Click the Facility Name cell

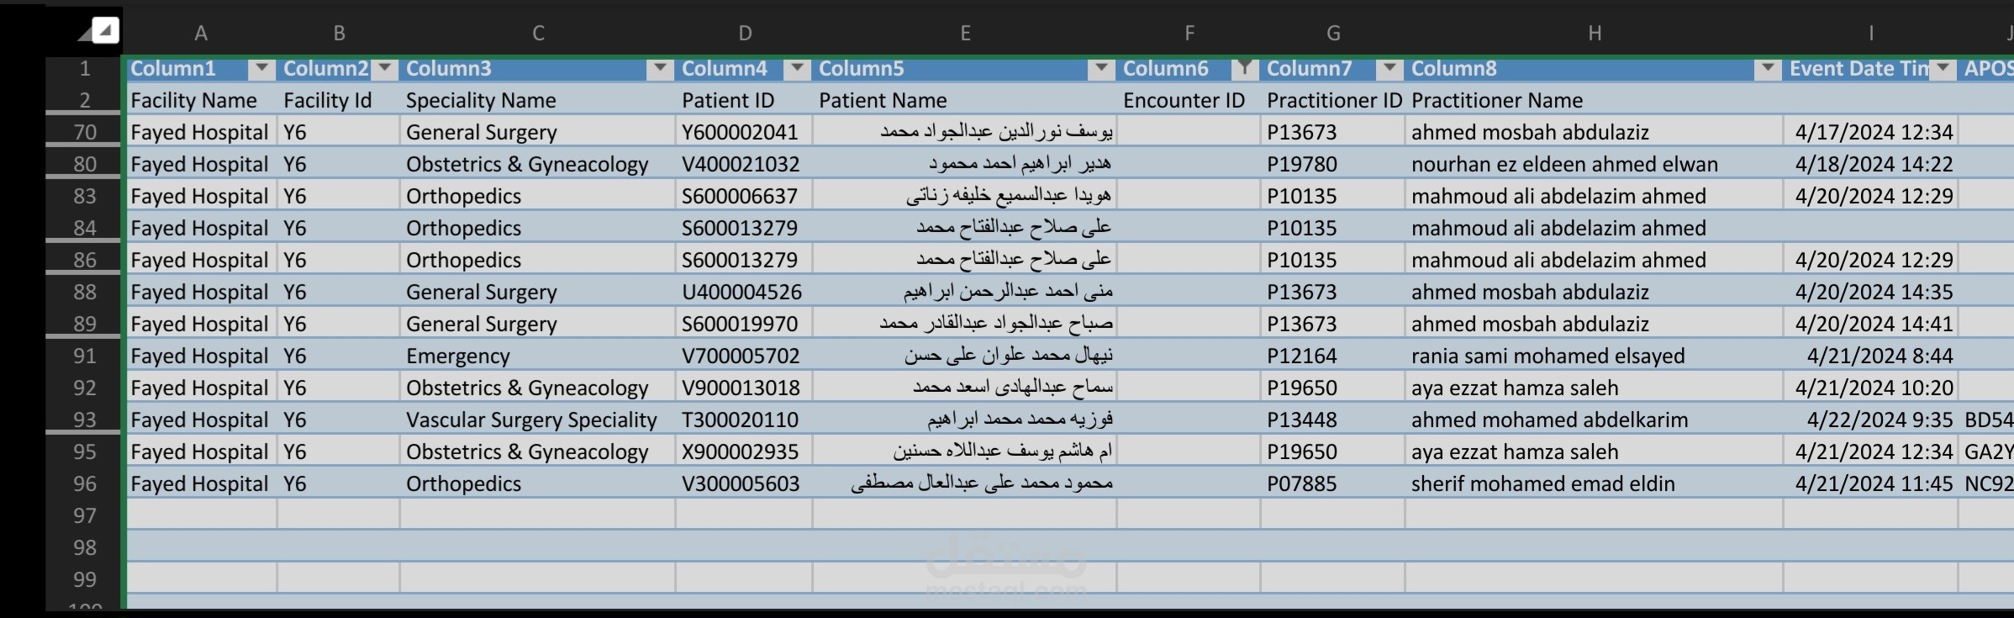(x=201, y=100)
